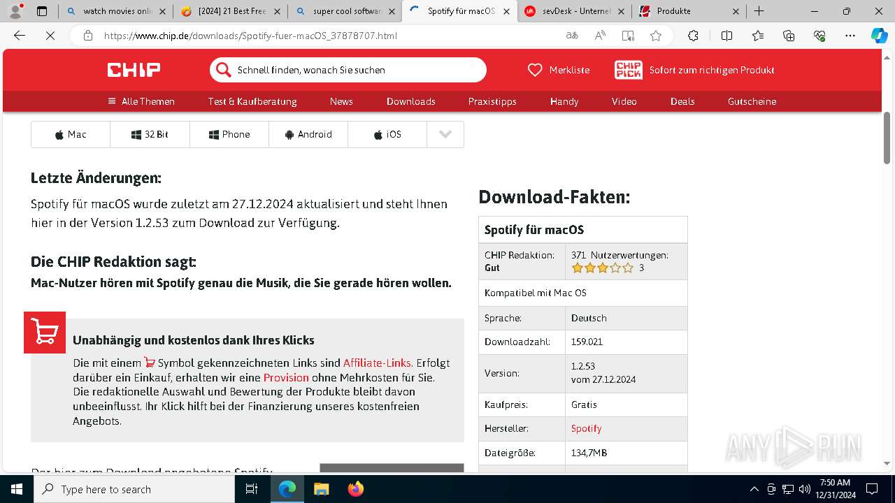Screen dimensions: 895x503
Task: Expand more platform options chevron
Action: coord(445,134)
